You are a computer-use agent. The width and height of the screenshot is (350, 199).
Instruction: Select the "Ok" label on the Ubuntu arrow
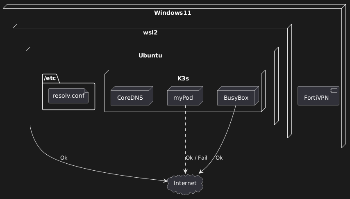pos(64,158)
